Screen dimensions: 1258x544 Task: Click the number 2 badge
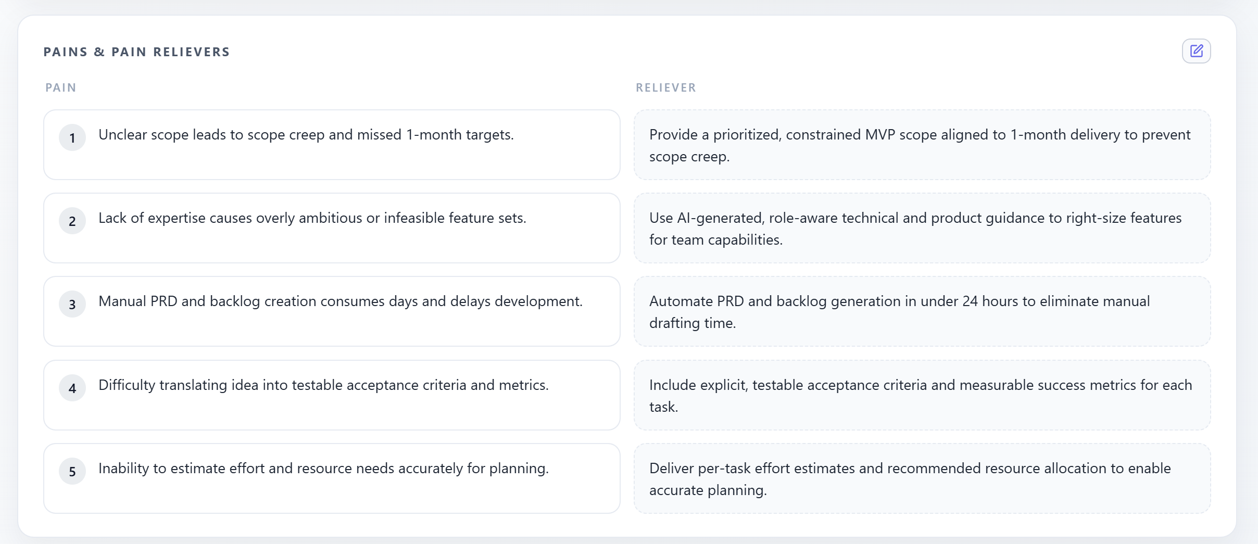[x=72, y=221]
